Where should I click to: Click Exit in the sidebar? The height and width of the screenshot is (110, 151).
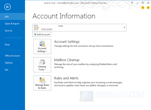point(7,70)
